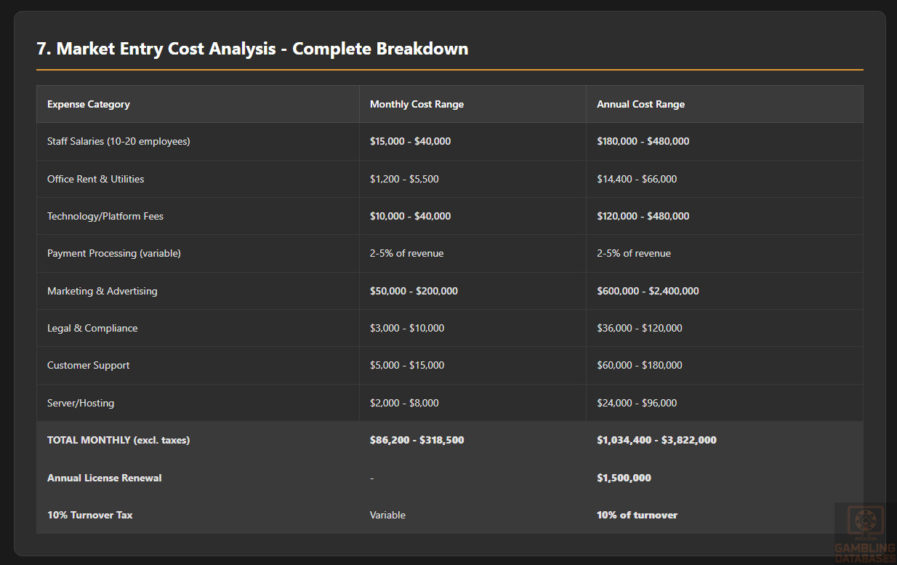Click the Annual Cost Range column header
Image resolution: width=897 pixels, height=565 pixels.
640,104
